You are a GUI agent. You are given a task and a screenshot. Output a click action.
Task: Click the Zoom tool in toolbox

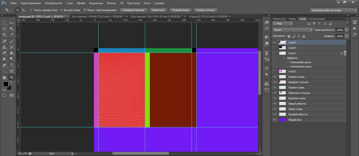point(12,77)
